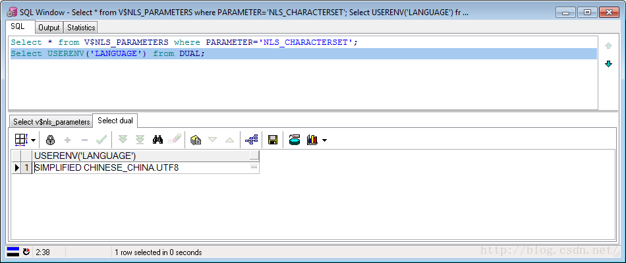Screen dimensions: 626x263
Task: Click the SQL Window title bar database icon
Action: point(12,12)
